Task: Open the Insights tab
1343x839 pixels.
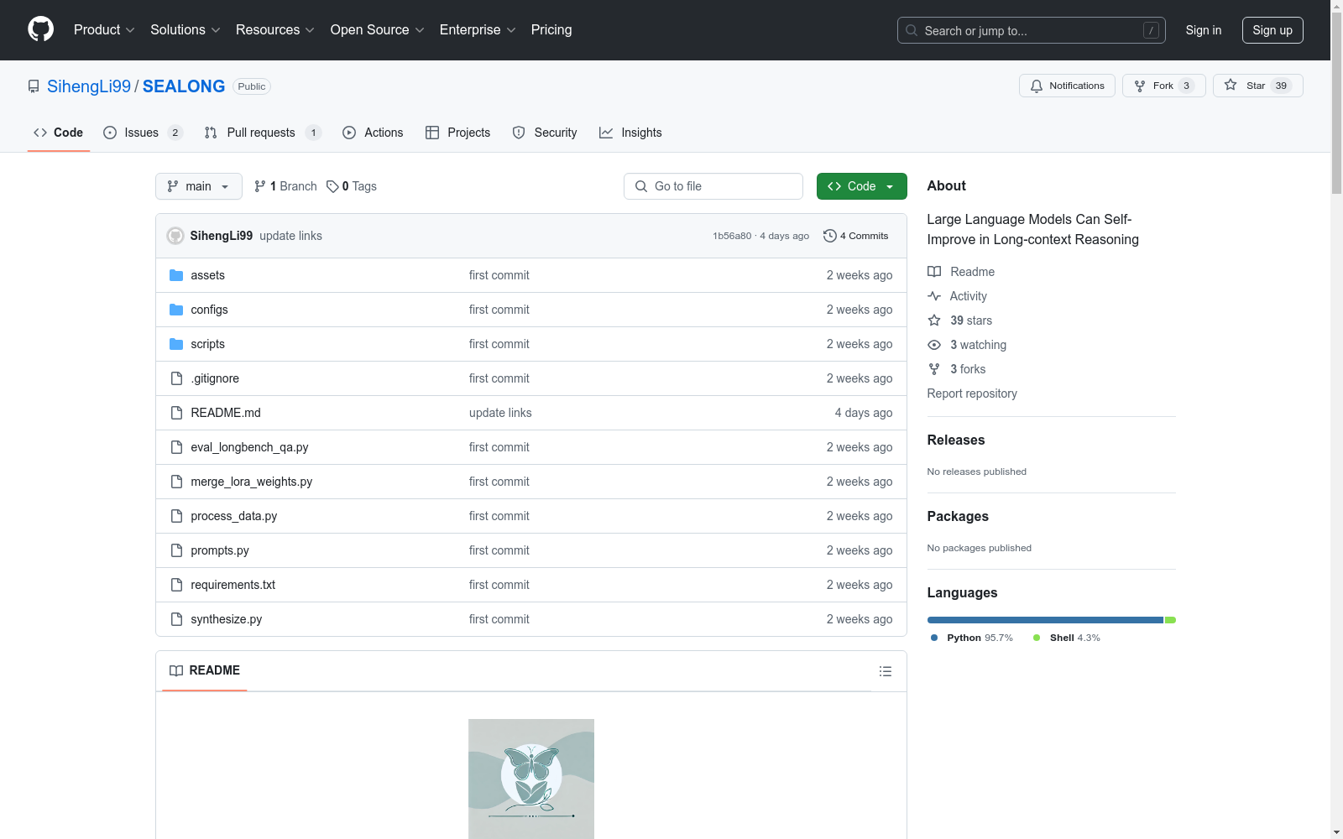Action: tap(630, 133)
